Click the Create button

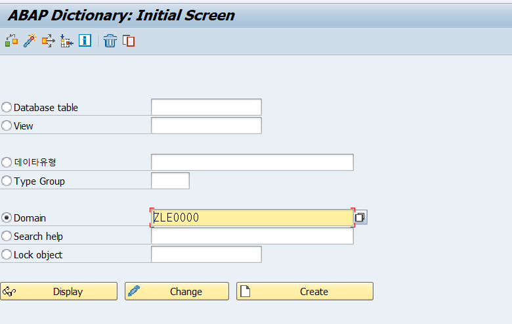(x=305, y=291)
